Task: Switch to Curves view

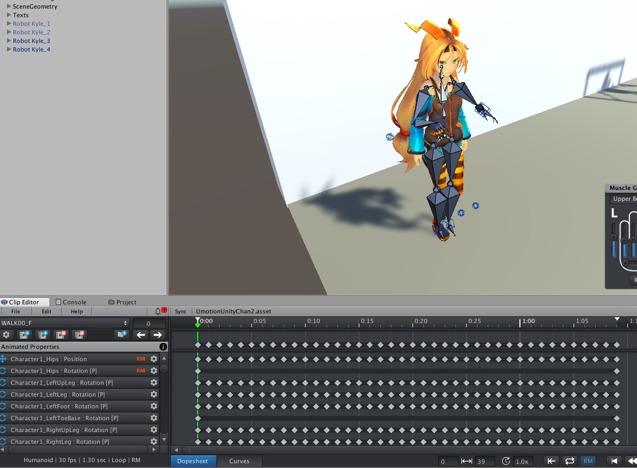Action: tap(239, 461)
